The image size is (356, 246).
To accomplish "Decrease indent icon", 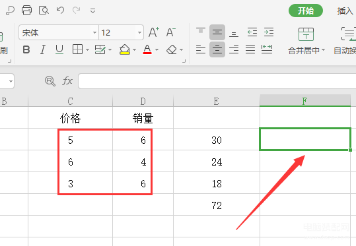I will click(252, 32).
